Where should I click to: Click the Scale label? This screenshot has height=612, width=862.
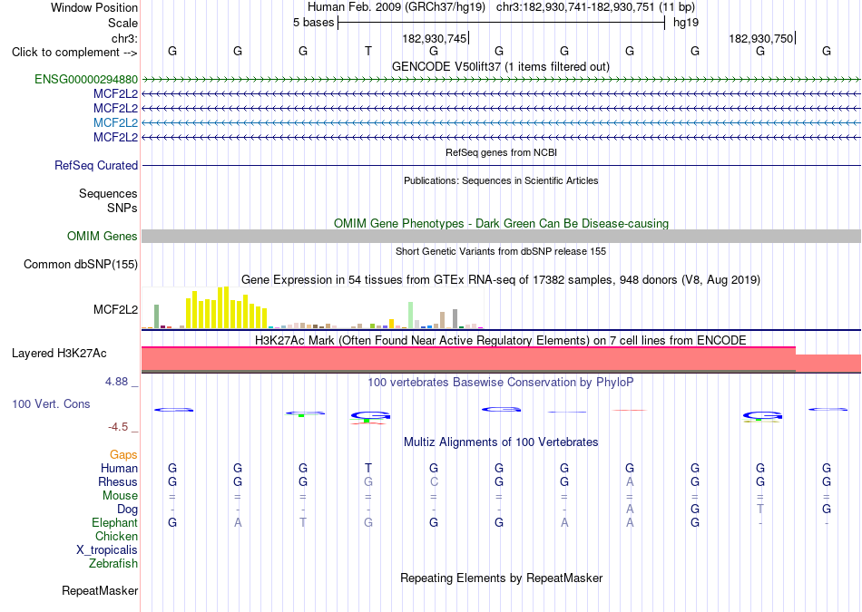click(x=122, y=23)
